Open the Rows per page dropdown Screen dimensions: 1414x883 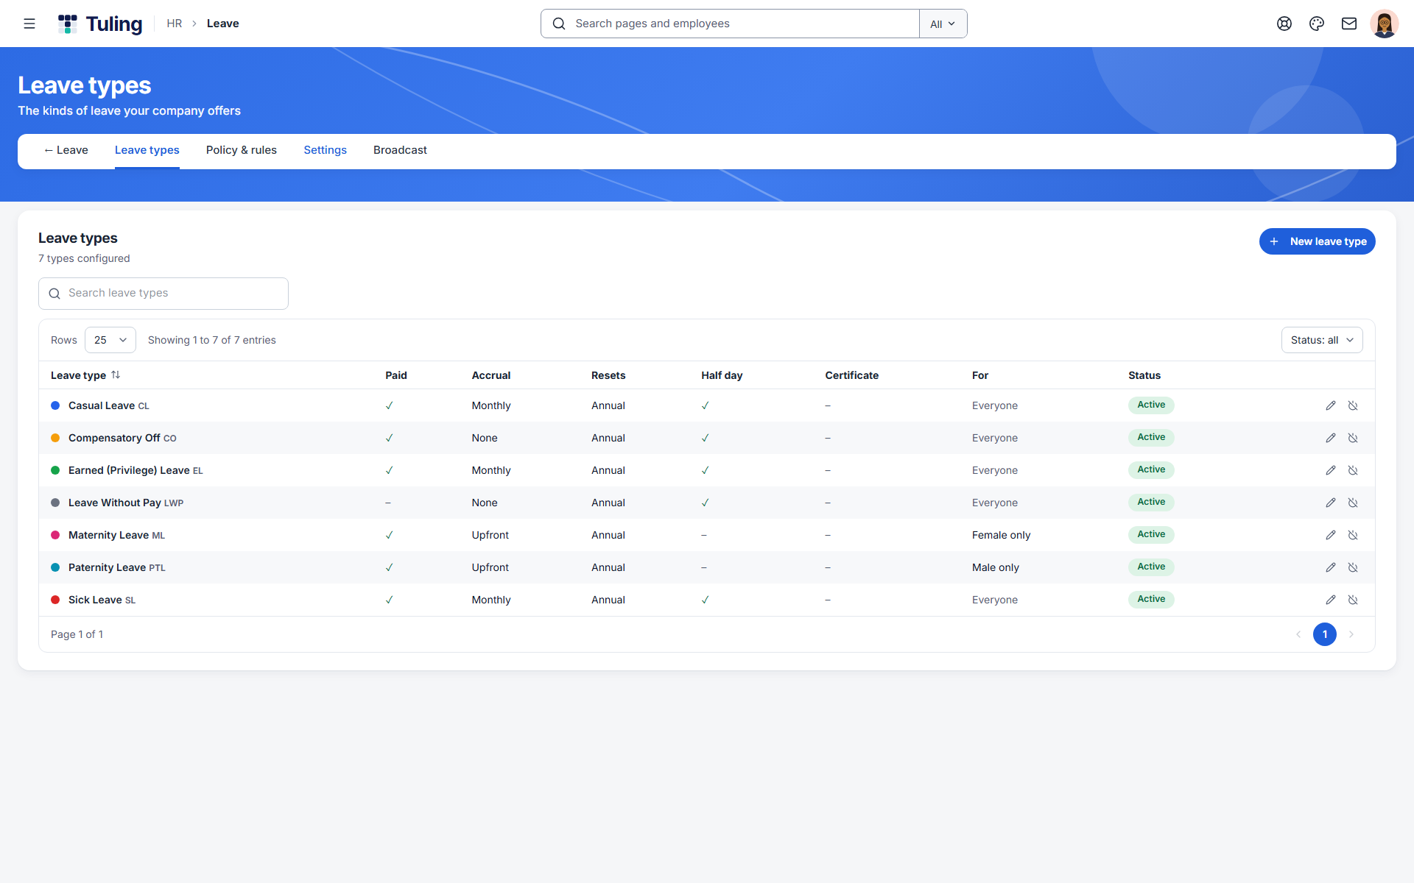point(110,340)
